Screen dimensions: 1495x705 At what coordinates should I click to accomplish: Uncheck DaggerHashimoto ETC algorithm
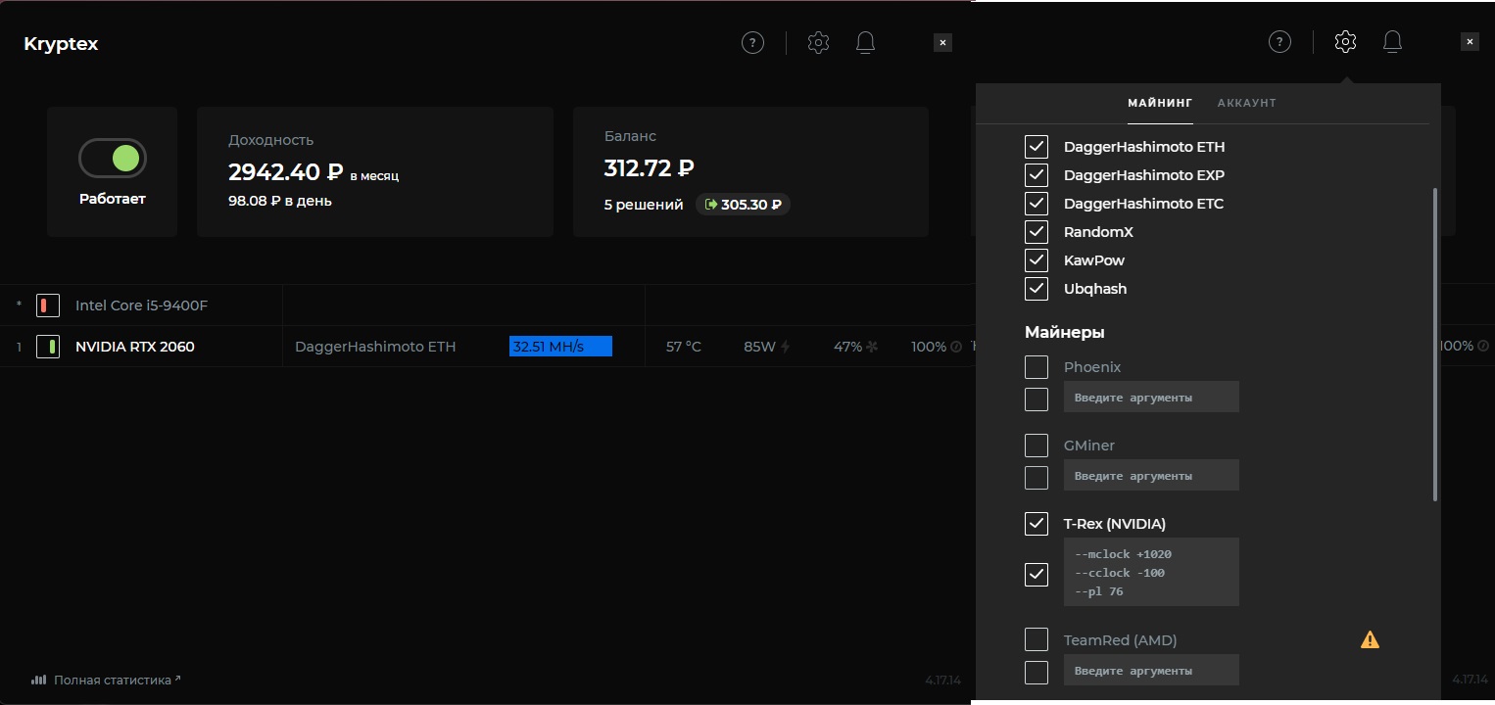[1037, 204]
